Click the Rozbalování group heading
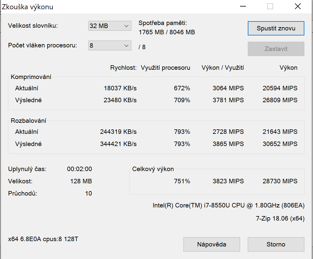 click(x=29, y=121)
